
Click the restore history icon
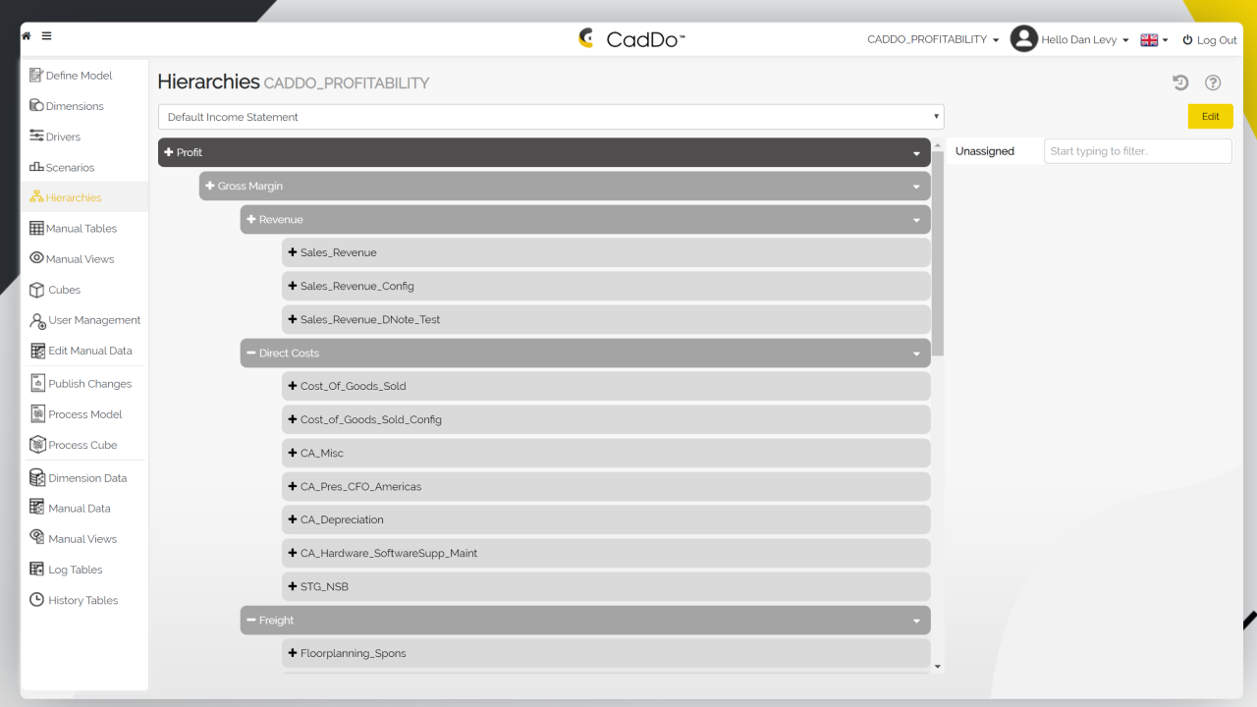[x=1180, y=82]
